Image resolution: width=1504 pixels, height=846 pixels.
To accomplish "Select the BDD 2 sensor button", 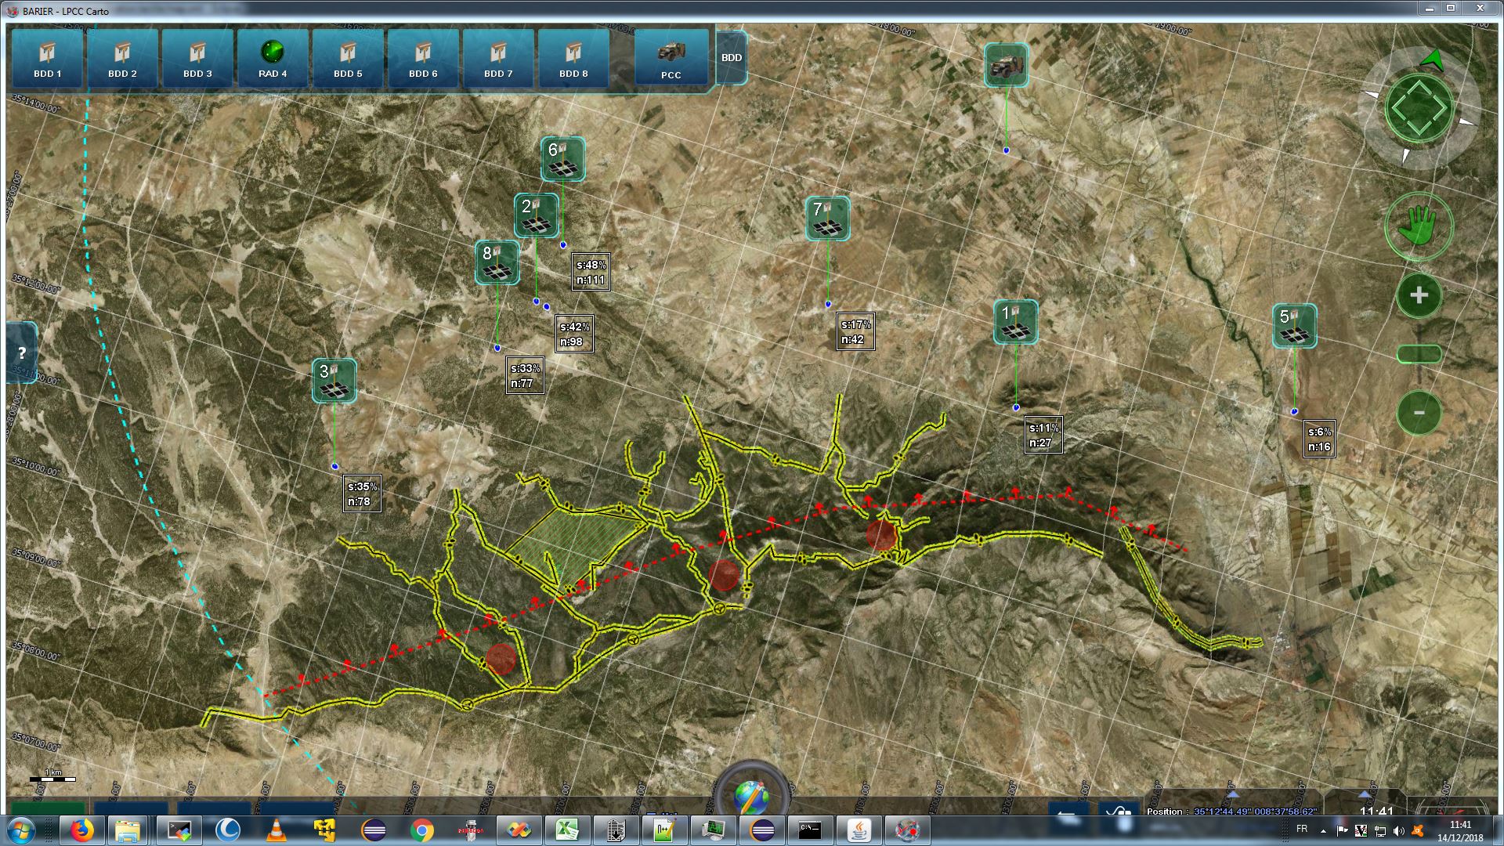I will coord(122,59).
